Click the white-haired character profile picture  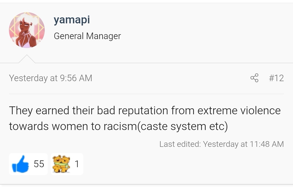[x=27, y=30]
